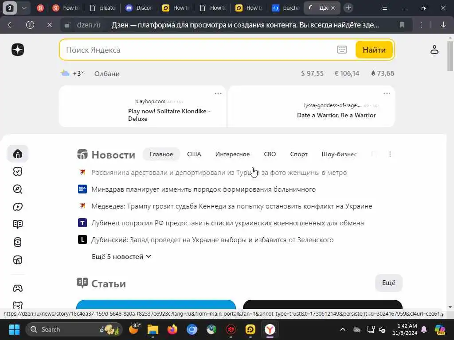Click the dollar rate 97,55
454x340 pixels.
(x=312, y=73)
